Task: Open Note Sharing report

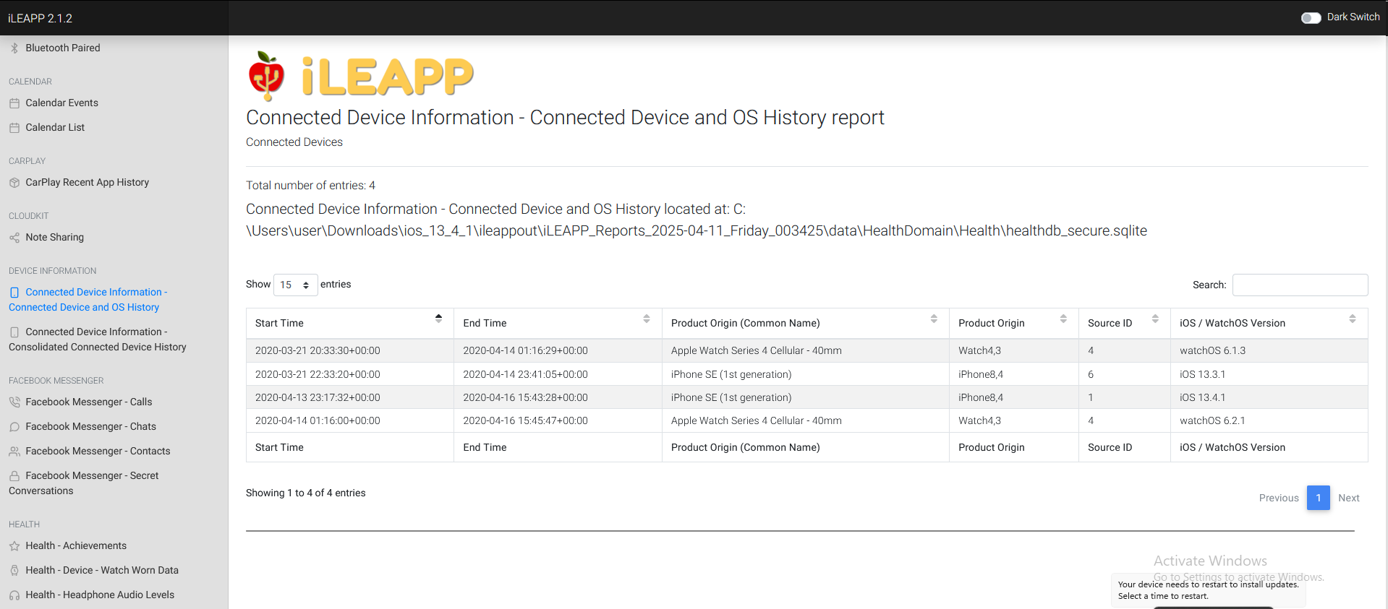Action: [x=54, y=237]
